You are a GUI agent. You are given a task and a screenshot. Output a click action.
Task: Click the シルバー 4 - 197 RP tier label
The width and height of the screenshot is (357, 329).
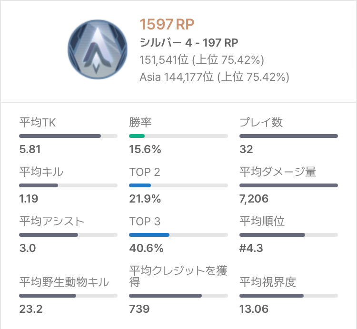point(189,43)
